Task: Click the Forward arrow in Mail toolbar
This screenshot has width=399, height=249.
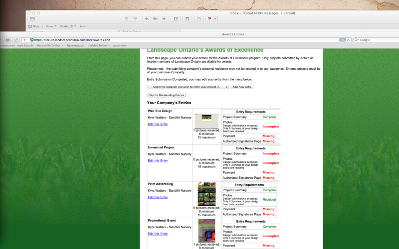Action: [x=164, y=19]
